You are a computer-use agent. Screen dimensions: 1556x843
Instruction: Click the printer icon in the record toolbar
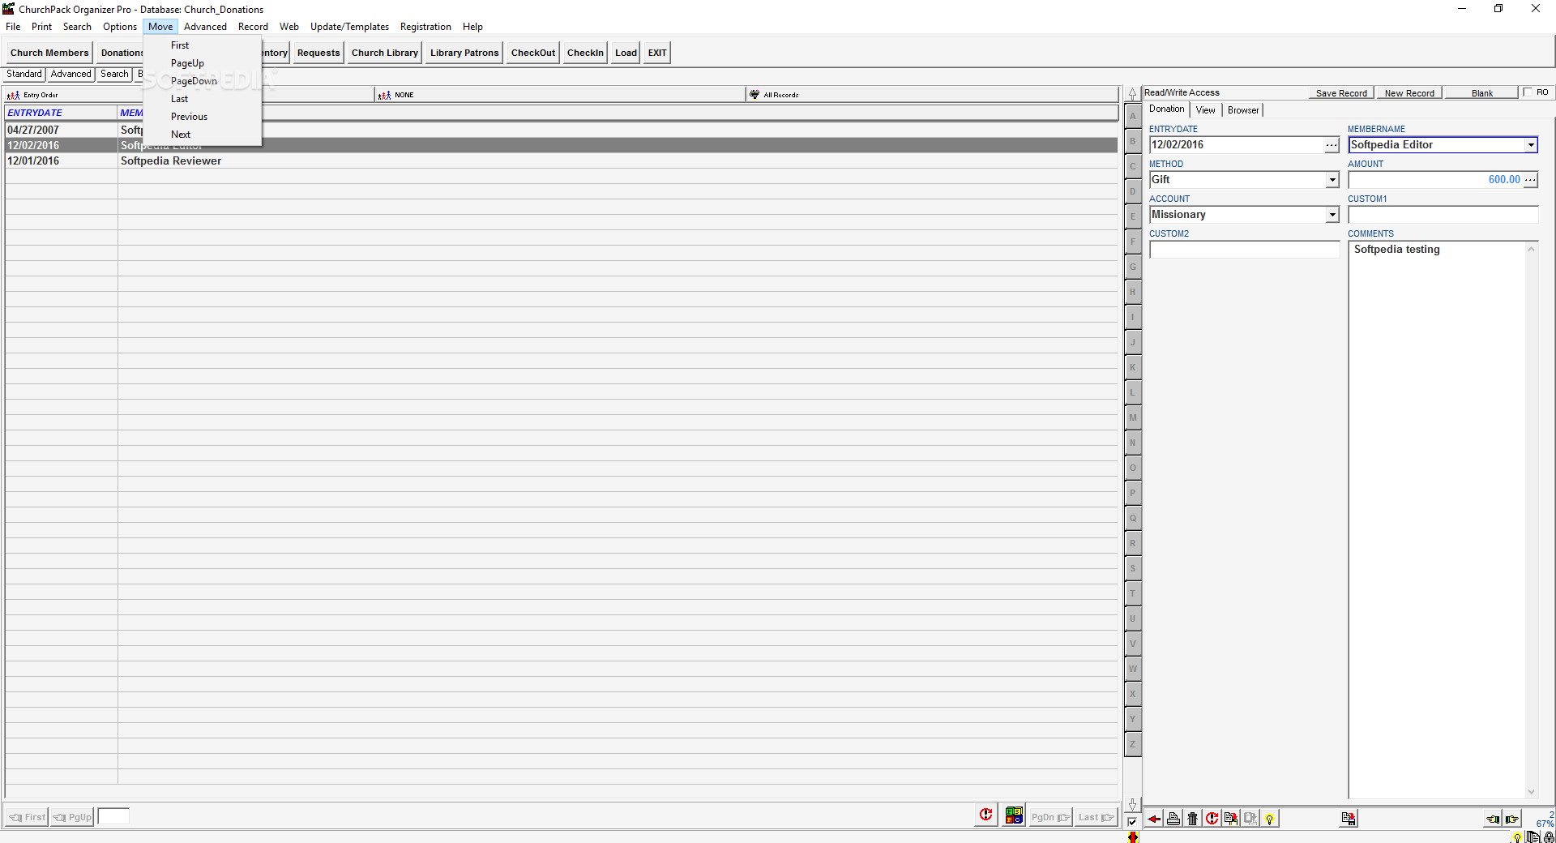coord(1173,819)
